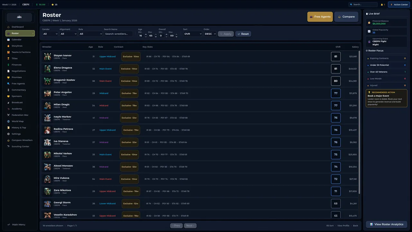The width and height of the screenshot is (412, 232).
Task: Open the Sort OVR dropdown
Action: click(x=193, y=34)
